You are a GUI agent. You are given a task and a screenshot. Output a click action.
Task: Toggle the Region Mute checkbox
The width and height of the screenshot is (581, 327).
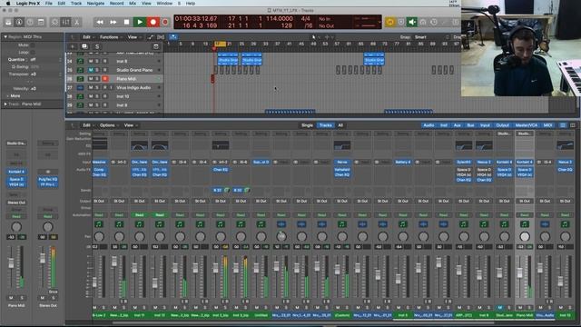[x=33, y=45]
